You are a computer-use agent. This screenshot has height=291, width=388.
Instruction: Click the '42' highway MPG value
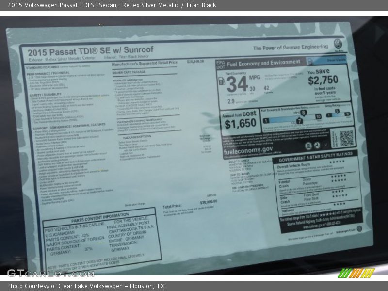(266, 88)
